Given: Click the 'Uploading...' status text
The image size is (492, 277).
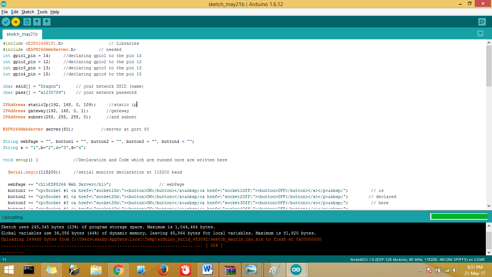Looking at the screenshot, I should point(14,217).
